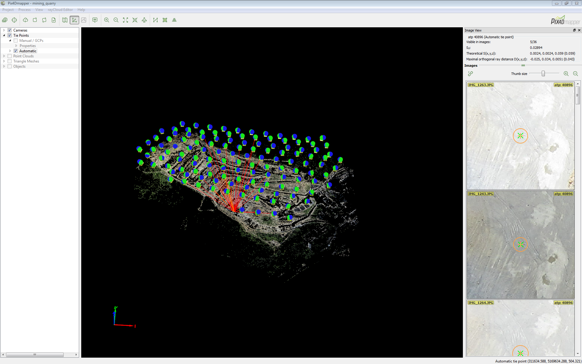
Task: Click the Images section collapse handle
Action: (x=523, y=66)
